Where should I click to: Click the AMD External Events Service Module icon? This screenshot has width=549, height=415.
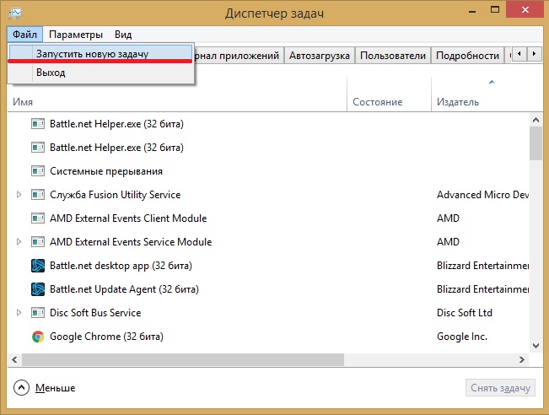point(38,241)
